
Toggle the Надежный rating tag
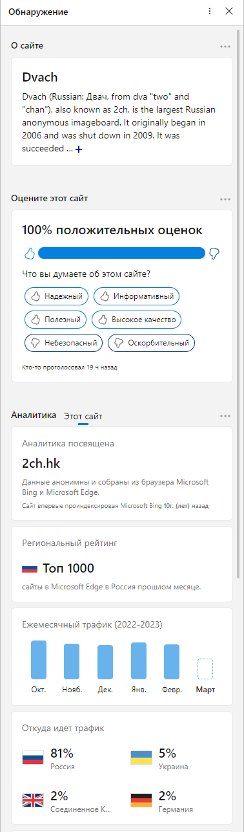click(56, 296)
